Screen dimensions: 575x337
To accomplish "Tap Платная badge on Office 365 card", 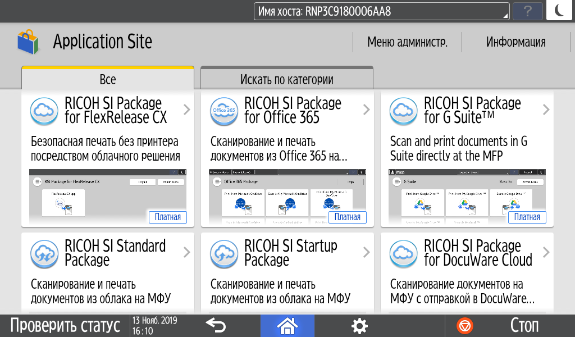I will (347, 217).
